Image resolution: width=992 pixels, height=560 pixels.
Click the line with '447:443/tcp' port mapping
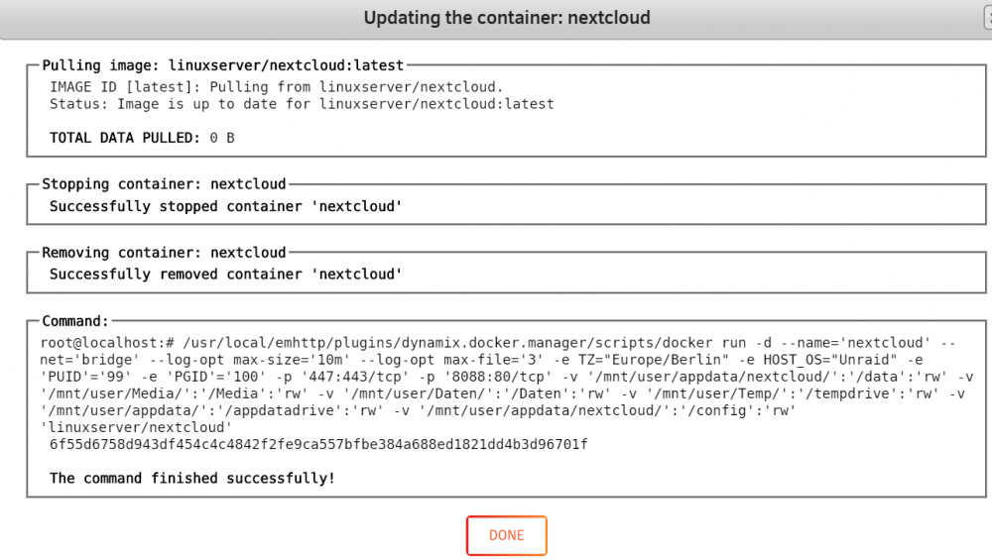point(507,377)
